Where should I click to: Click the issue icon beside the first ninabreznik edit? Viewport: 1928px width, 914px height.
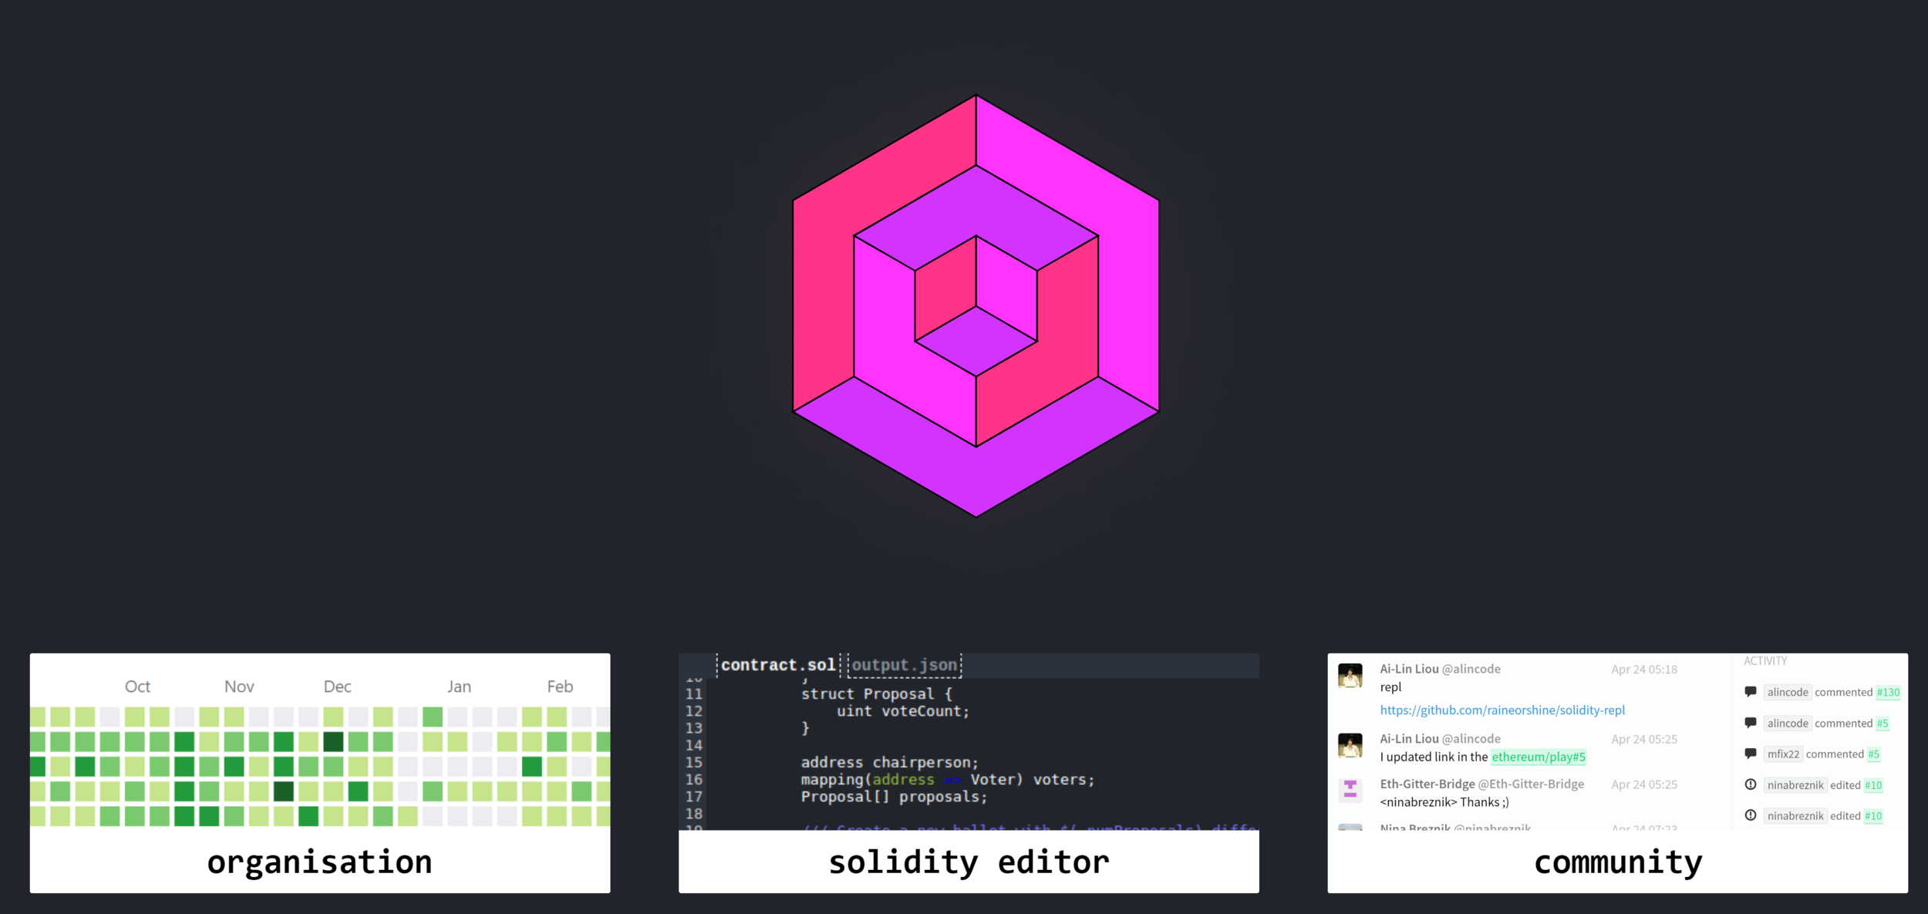point(1751,784)
